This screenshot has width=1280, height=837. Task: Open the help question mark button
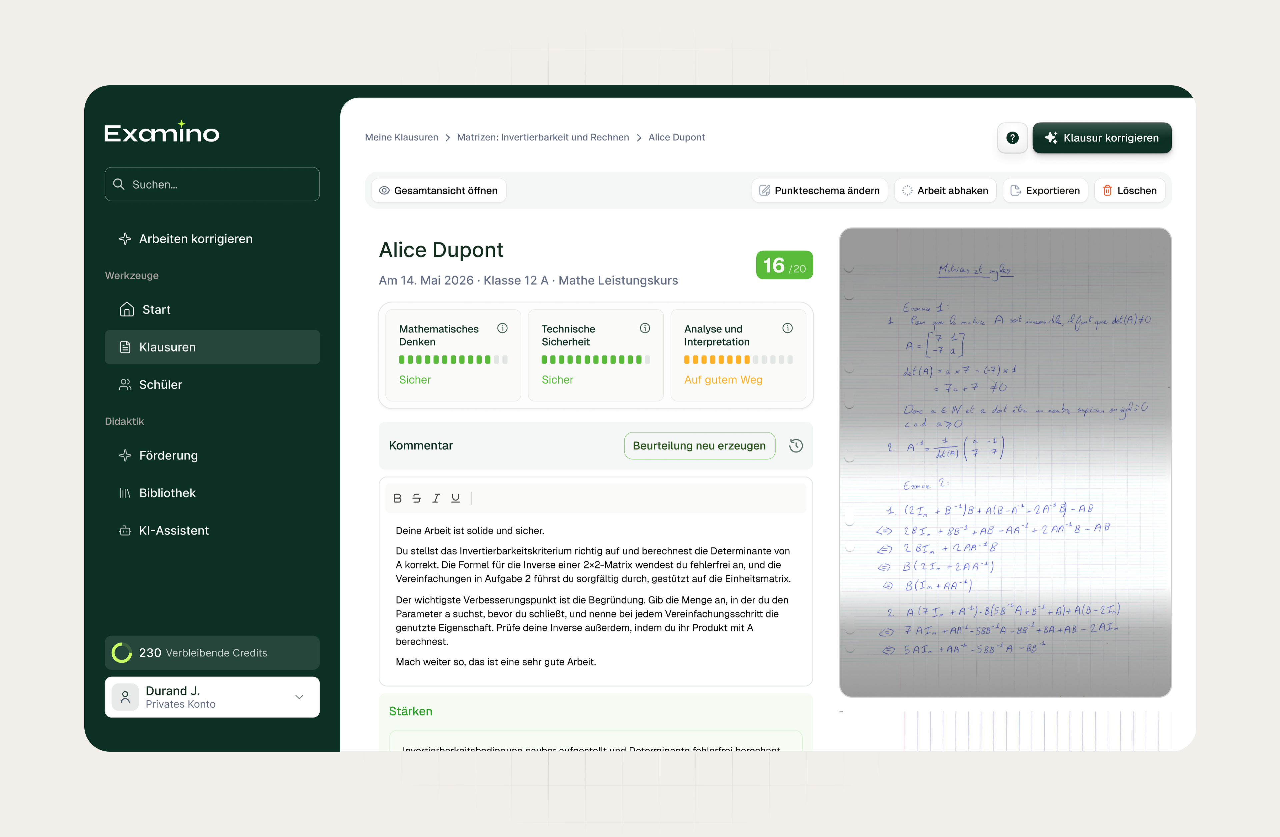click(1012, 138)
